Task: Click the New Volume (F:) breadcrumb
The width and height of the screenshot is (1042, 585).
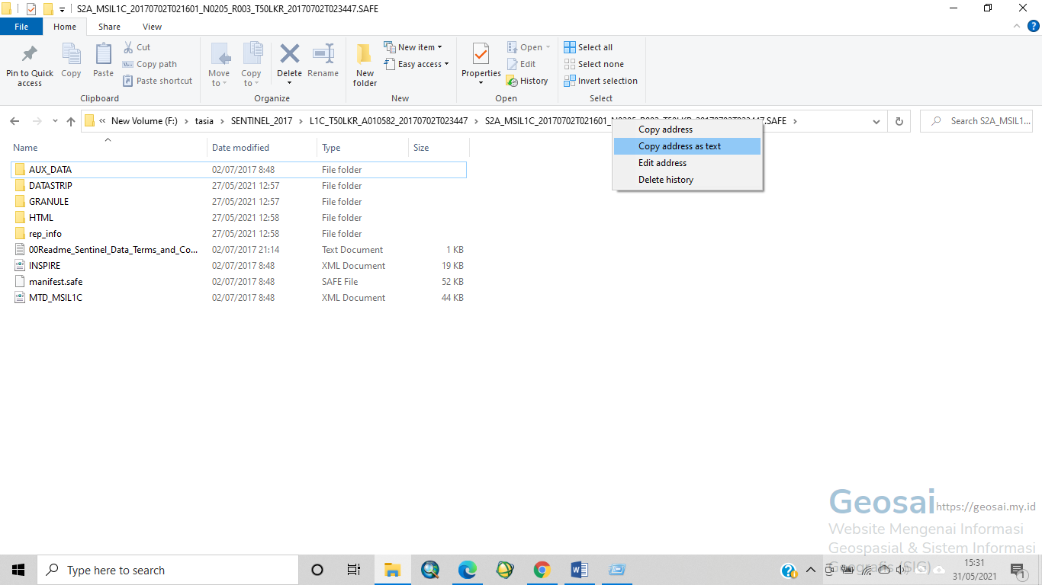Action: [144, 121]
